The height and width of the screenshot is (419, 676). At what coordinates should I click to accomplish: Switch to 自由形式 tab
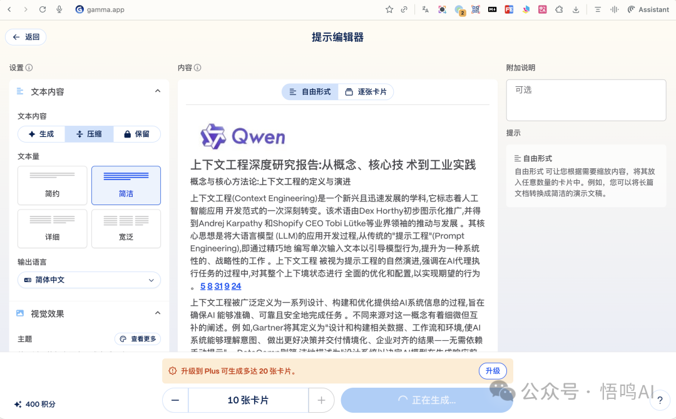(x=310, y=92)
